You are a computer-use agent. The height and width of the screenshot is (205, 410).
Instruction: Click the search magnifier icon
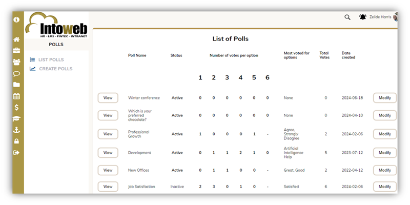pyautogui.click(x=347, y=17)
